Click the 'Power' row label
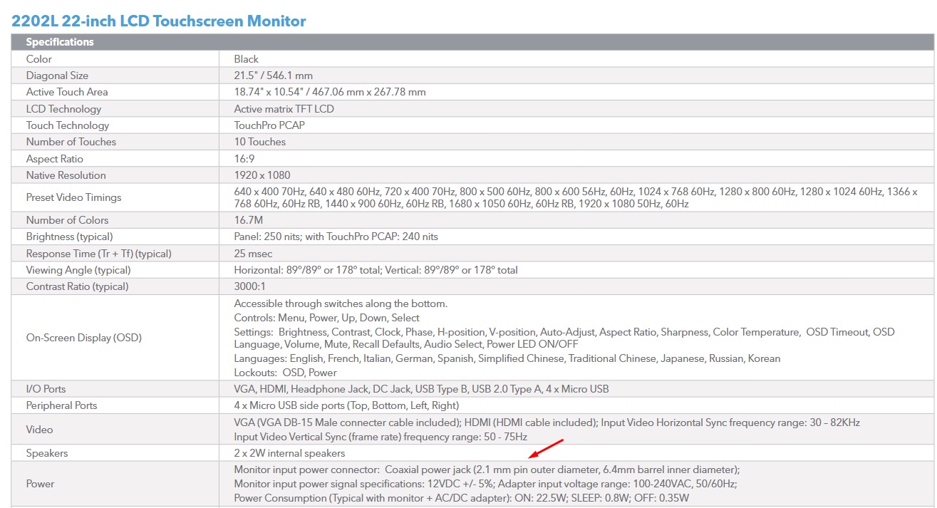937x508 pixels. (41, 484)
